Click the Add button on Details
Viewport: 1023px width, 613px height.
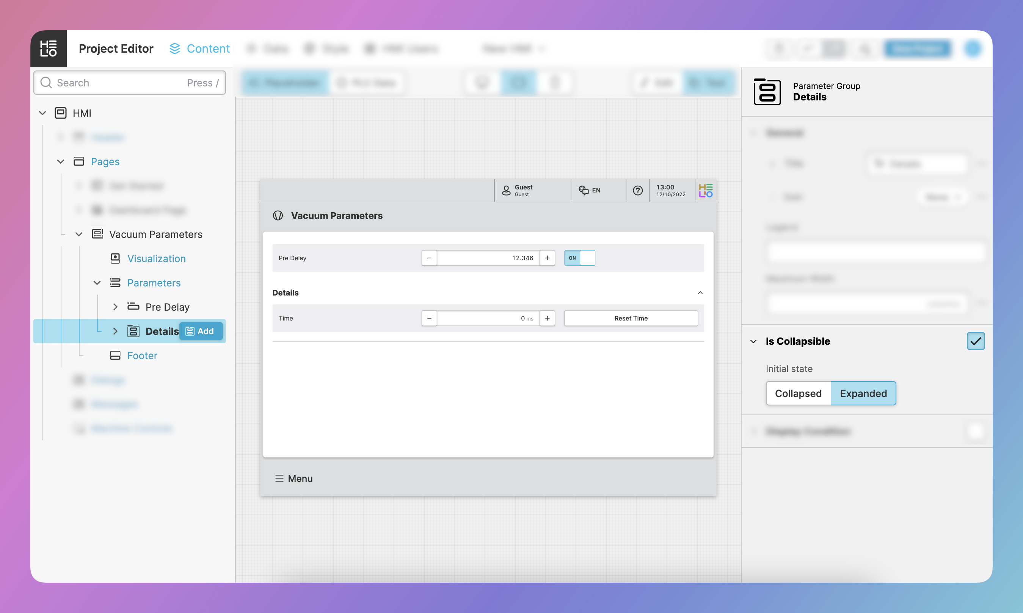click(x=201, y=331)
